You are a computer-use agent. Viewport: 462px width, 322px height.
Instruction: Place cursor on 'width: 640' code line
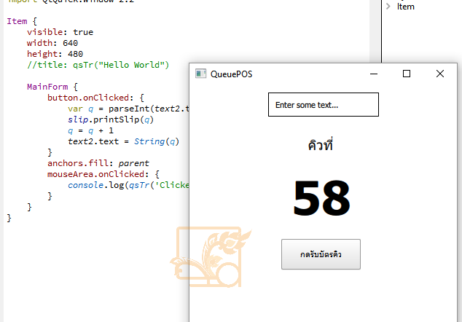click(x=57, y=43)
